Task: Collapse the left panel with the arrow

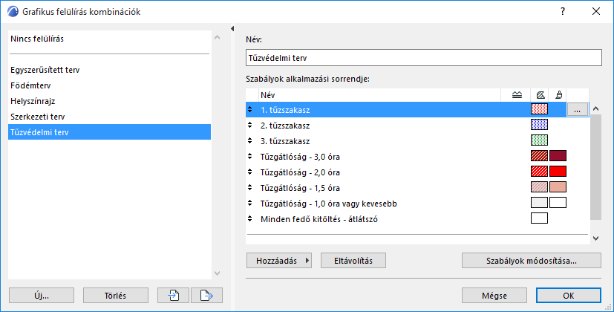Action: point(233,29)
